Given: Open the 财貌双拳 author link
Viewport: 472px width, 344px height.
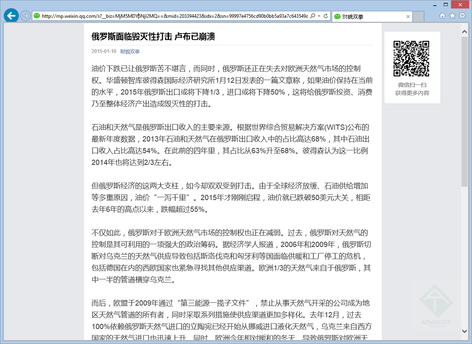Looking at the screenshot, I should pos(130,52).
